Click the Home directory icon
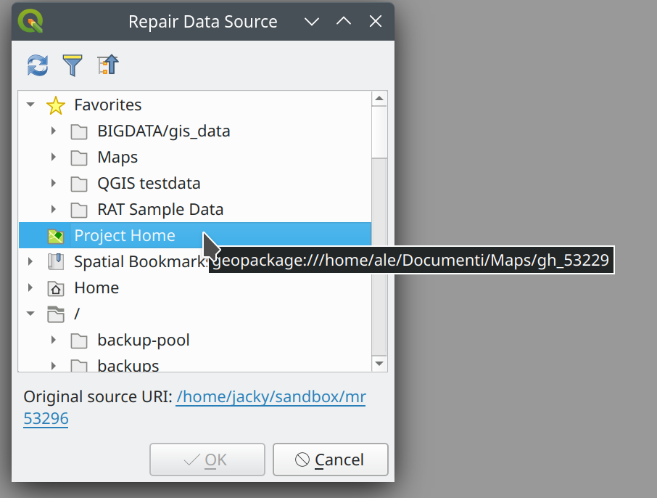This screenshot has width=657, height=498. click(55, 287)
